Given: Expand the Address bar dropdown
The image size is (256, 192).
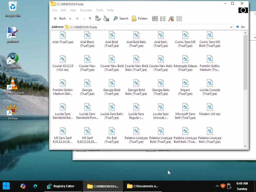Looking at the screenshot, I should [x=231, y=27].
